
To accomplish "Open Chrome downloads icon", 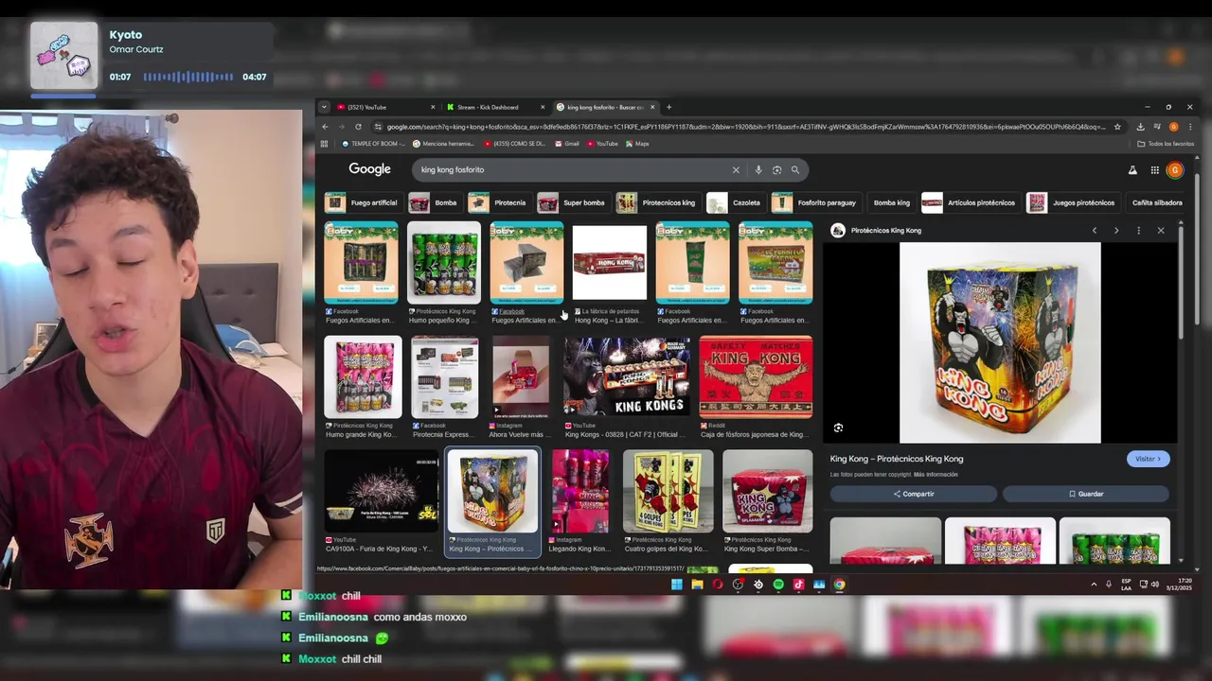I will click(1140, 127).
